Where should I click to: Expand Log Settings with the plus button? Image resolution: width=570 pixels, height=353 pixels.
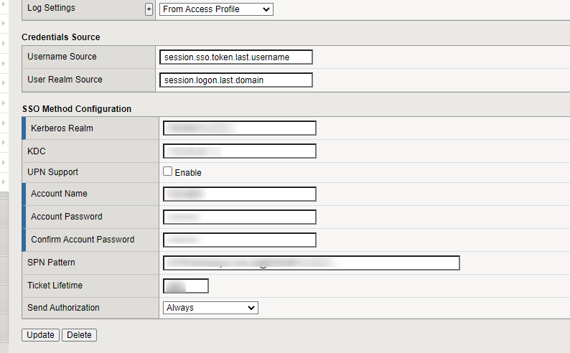pyautogui.click(x=149, y=9)
